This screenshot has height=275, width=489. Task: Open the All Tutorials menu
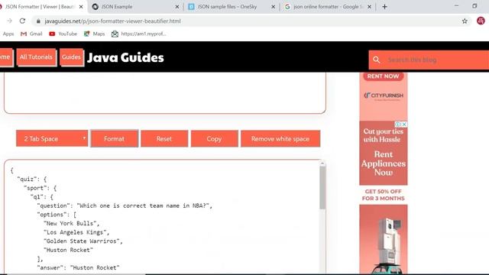[x=36, y=57]
